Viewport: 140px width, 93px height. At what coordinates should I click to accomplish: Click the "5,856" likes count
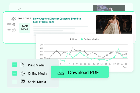[9, 30]
